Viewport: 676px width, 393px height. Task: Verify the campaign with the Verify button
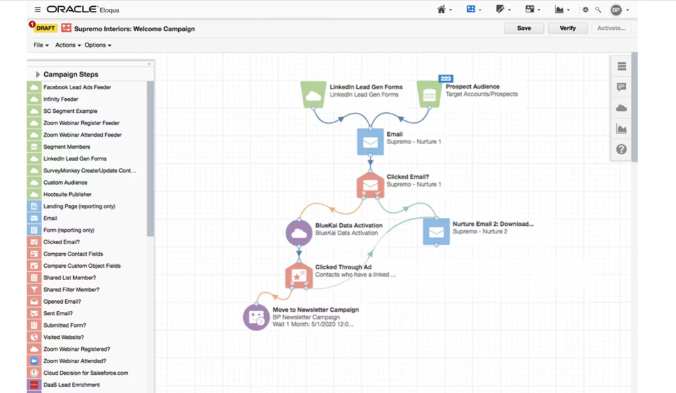point(568,28)
